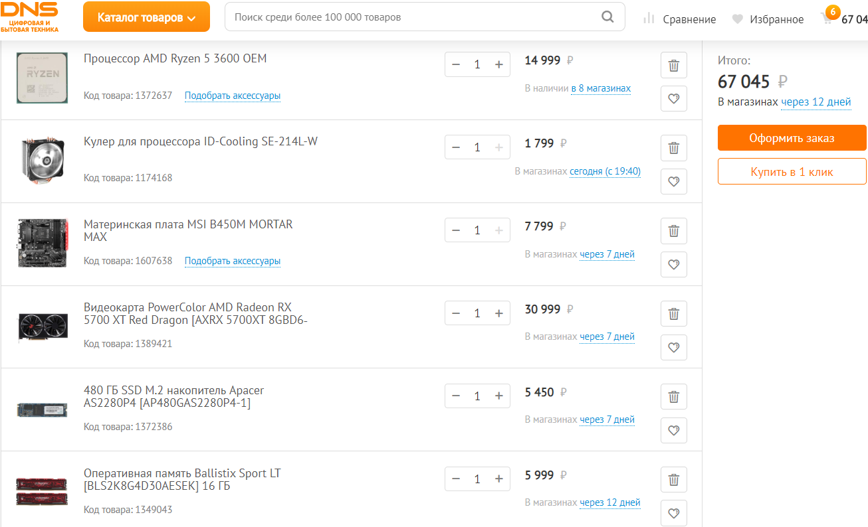
Task: Click the search magnifier icon
Action: (x=607, y=17)
